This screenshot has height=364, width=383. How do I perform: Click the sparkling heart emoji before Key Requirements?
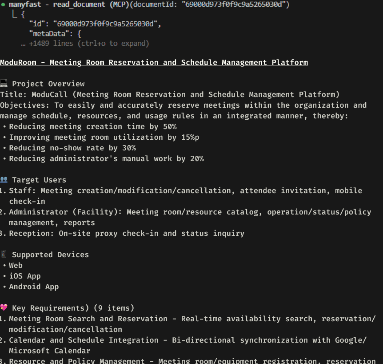(4, 307)
